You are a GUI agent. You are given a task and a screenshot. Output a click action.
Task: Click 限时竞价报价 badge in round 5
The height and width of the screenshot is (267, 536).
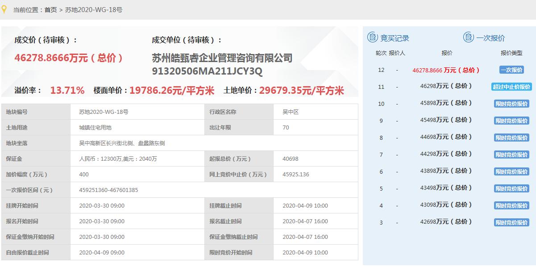tap(511, 189)
